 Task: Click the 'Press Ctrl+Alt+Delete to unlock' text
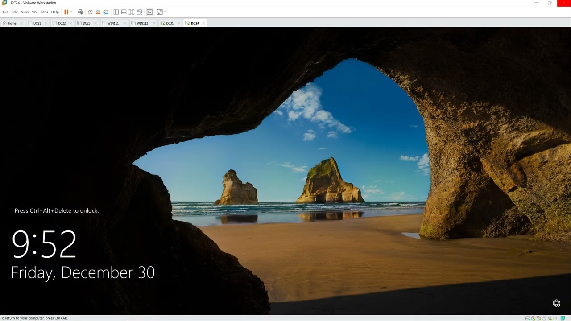tap(57, 210)
